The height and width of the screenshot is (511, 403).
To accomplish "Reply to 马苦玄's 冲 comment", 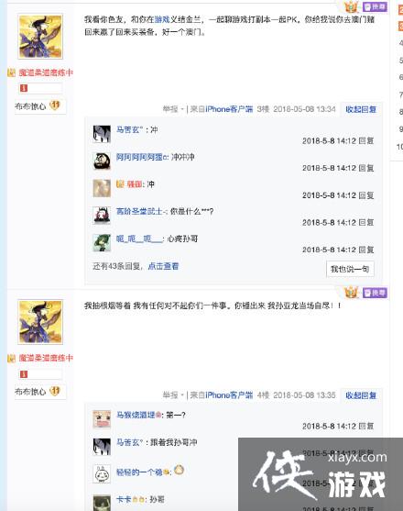I will pos(366,140).
